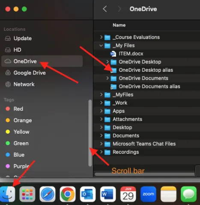
Task: Close the Finder window with red button
Action: [x=8, y=9]
